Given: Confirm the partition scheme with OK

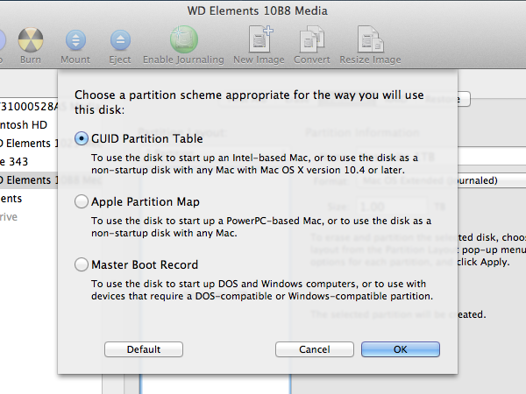Looking at the screenshot, I should 401,349.
